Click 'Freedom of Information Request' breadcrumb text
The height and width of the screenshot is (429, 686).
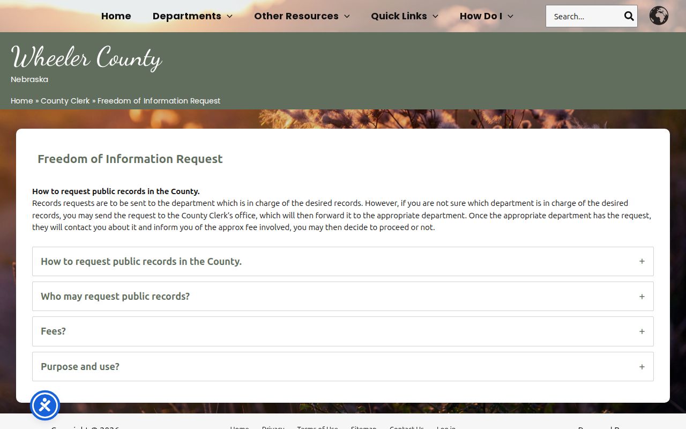click(x=159, y=101)
